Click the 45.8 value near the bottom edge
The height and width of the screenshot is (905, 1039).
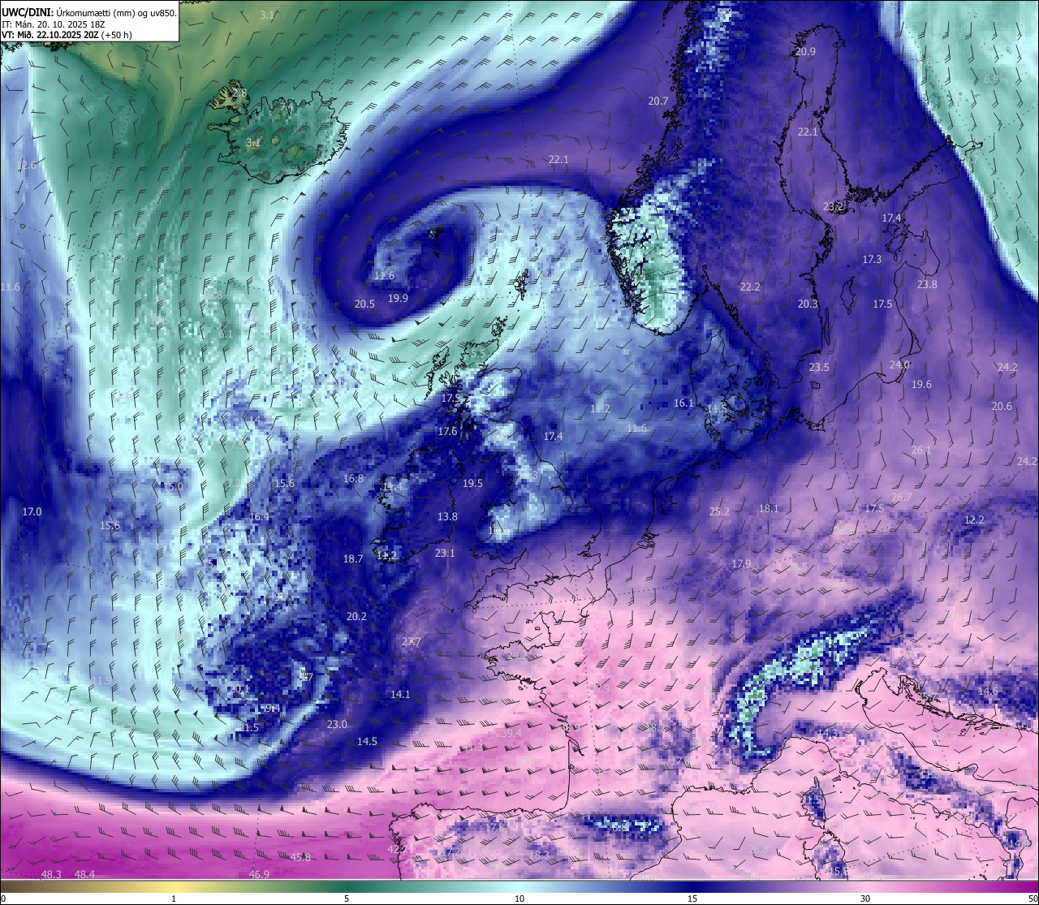pyautogui.click(x=300, y=857)
